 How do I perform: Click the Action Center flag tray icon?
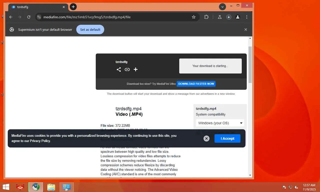coord(284,187)
